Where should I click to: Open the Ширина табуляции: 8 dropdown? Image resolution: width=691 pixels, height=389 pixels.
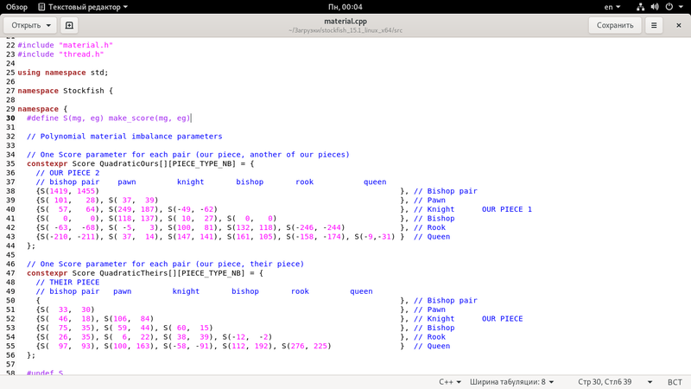point(511,381)
